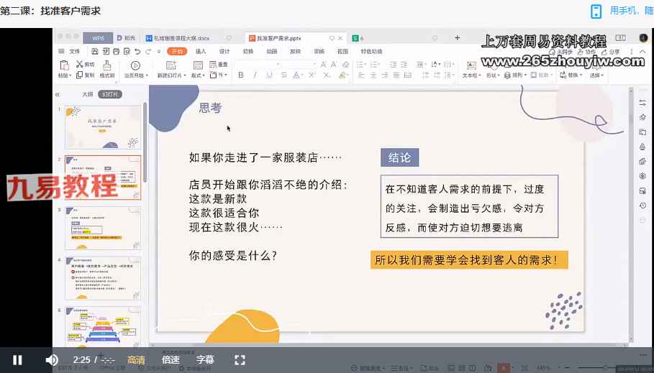Open the 倍速 playback speed menu
Screen dimensions: 654x373
tap(171, 359)
